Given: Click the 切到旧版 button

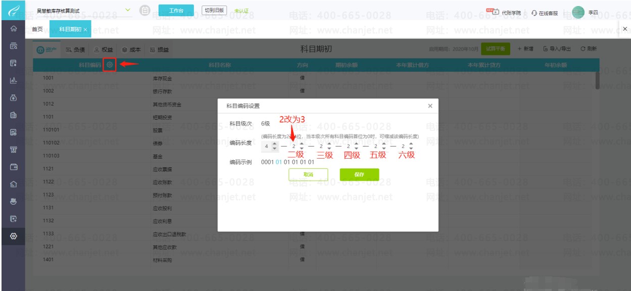Looking at the screenshot, I should 214,11.
